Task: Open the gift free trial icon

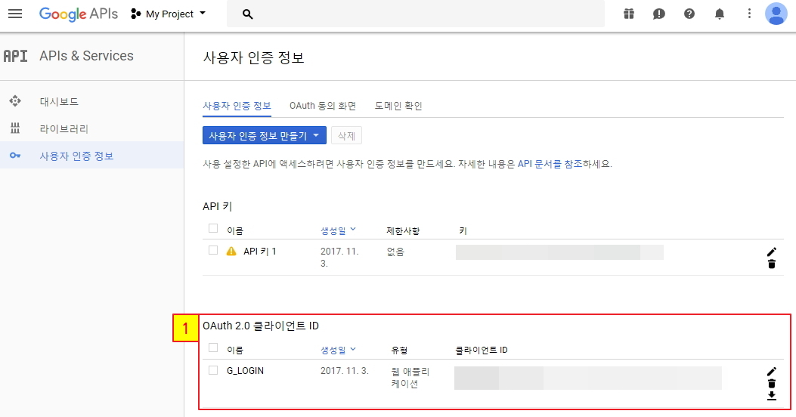Action: pyautogui.click(x=628, y=14)
